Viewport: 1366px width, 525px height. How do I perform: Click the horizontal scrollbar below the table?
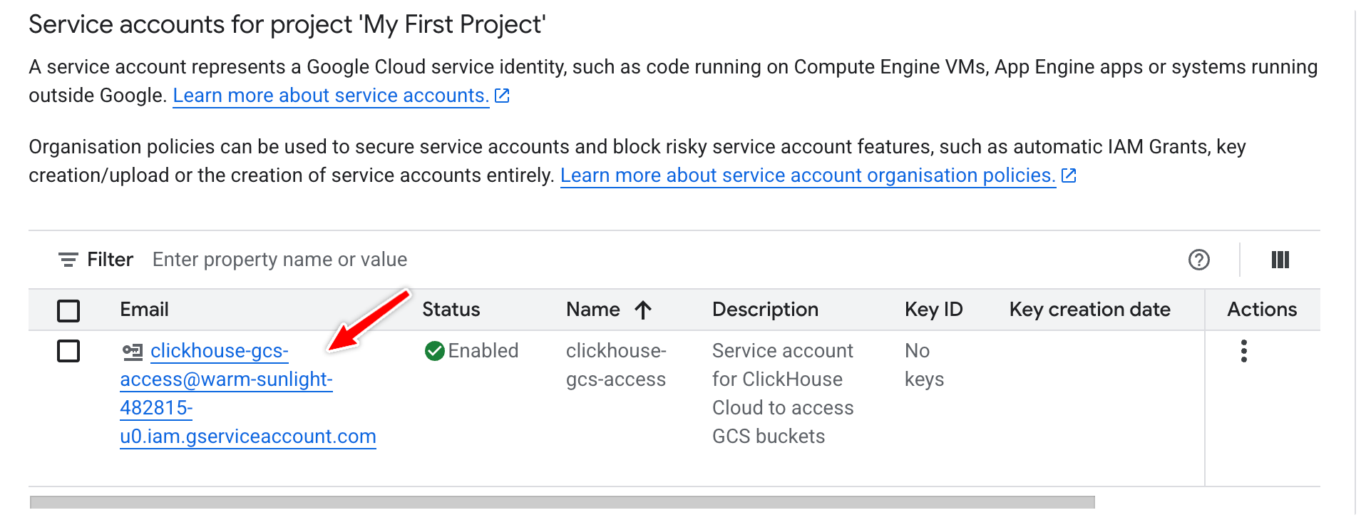click(x=562, y=502)
